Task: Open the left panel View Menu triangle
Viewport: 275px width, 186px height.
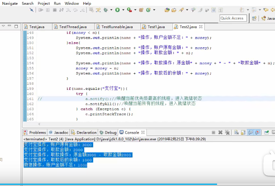Action: point(3,26)
